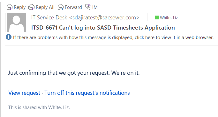Select the Reply All text label
This screenshot has width=218, height=117.
click(45, 7)
